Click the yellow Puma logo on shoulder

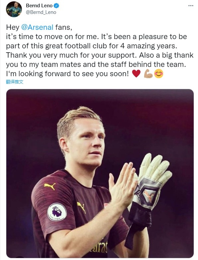point(50,186)
